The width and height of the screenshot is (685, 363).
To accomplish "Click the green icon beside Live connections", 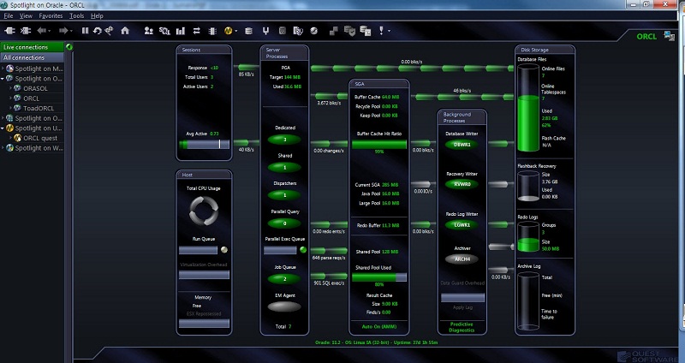I will click(x=68, y=46).
